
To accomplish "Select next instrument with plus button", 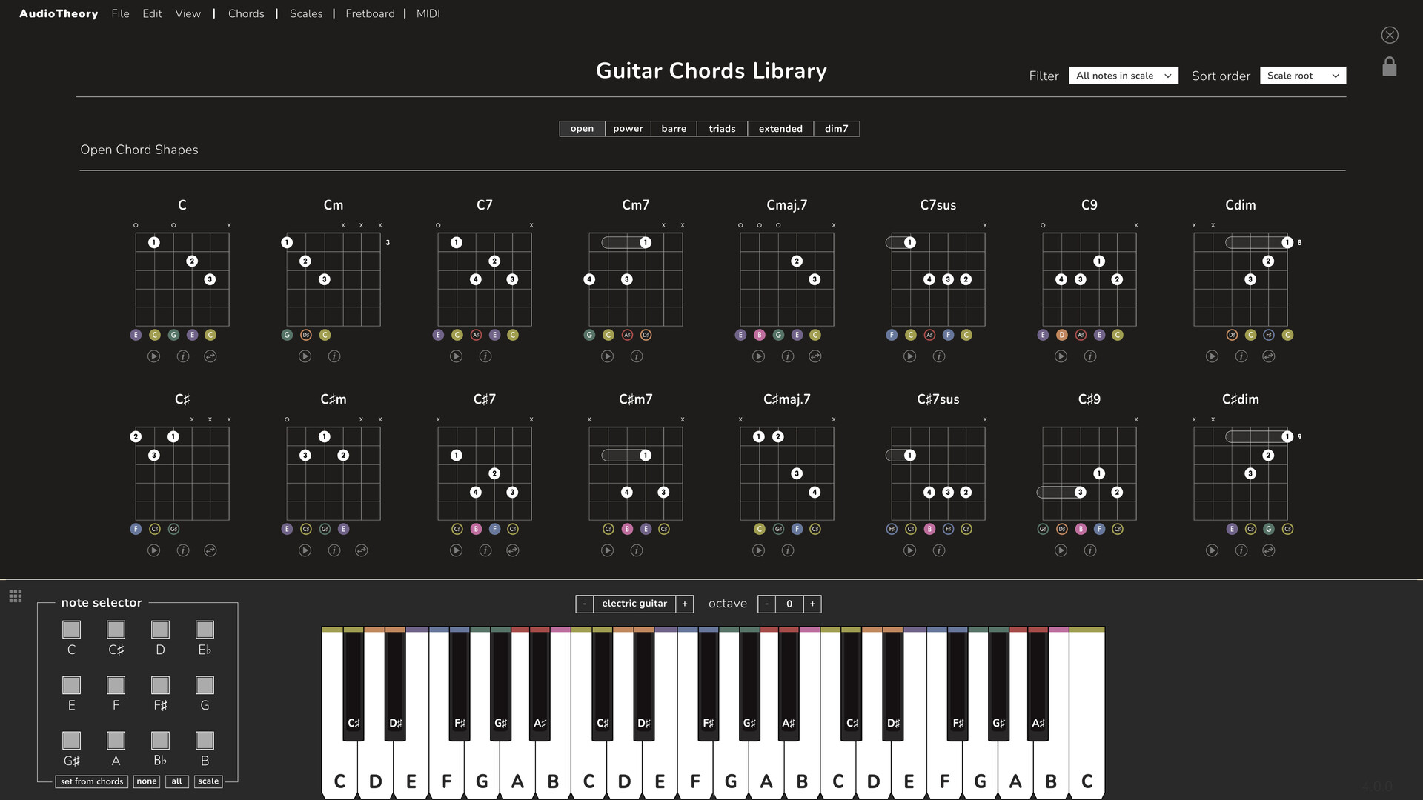I will click(x=685, y=604).
